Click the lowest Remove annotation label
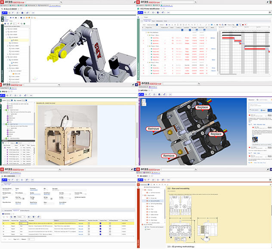This screenshot has height=249, width=272. [x=170, y=156]
